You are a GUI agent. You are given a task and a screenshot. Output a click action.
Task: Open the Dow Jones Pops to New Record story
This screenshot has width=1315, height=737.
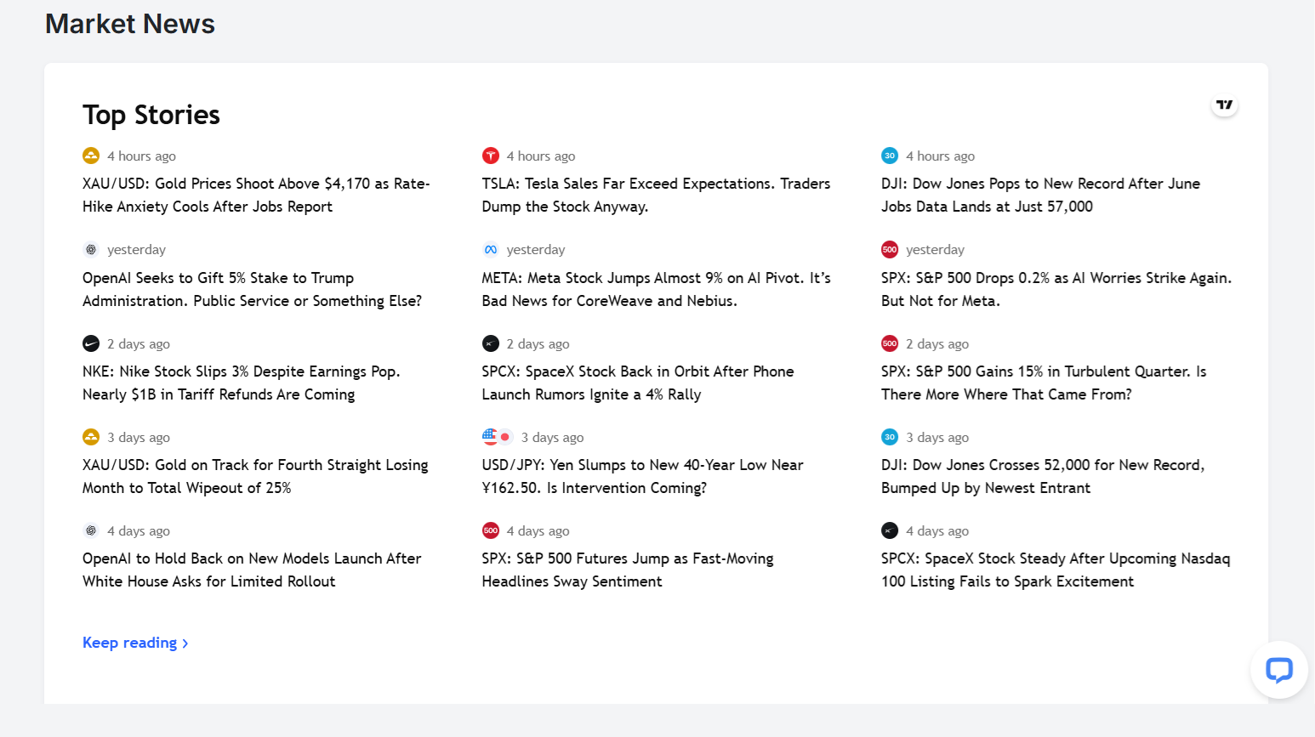[x=1040, y=195]
